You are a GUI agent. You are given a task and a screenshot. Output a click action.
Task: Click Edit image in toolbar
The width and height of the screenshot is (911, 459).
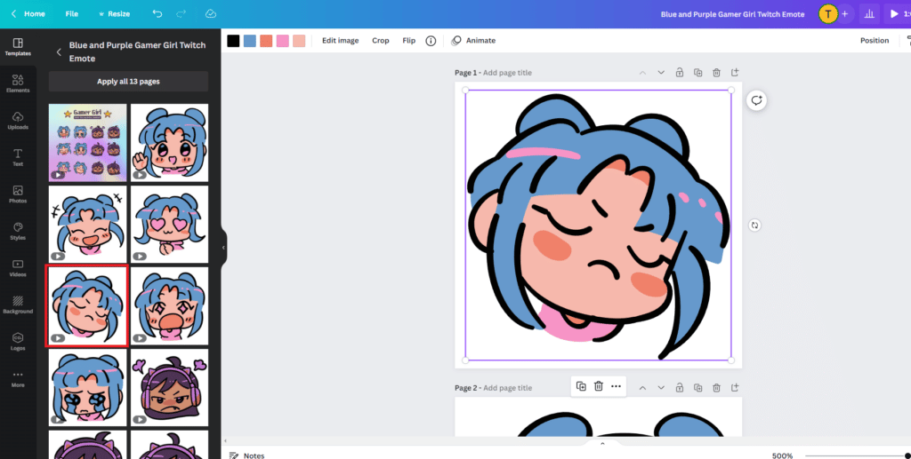(341, 41)
